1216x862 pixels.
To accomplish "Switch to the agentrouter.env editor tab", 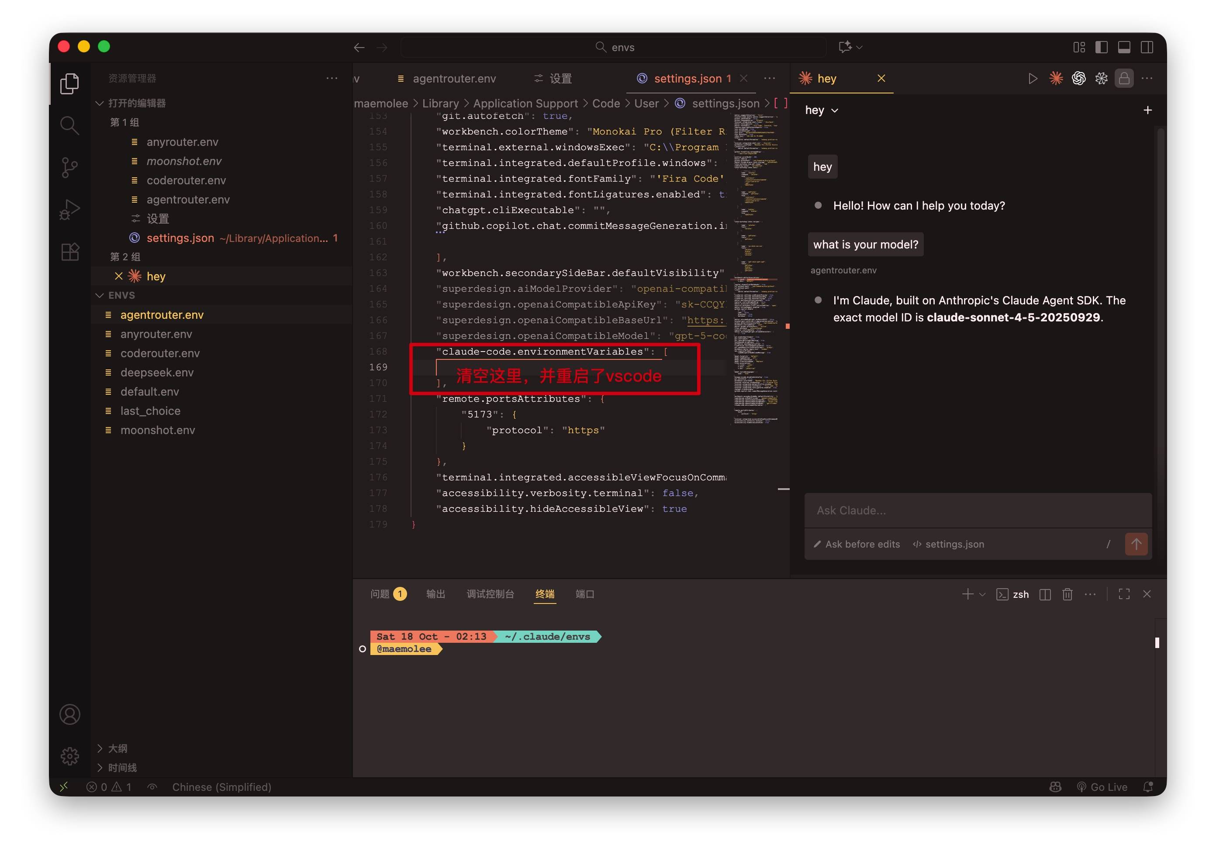I will pyautogui.click(x=454, y=79).
